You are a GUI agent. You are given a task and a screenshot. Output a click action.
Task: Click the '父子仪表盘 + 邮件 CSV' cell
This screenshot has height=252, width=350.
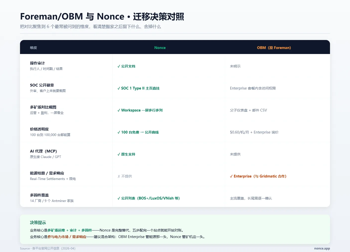(248, 110)
